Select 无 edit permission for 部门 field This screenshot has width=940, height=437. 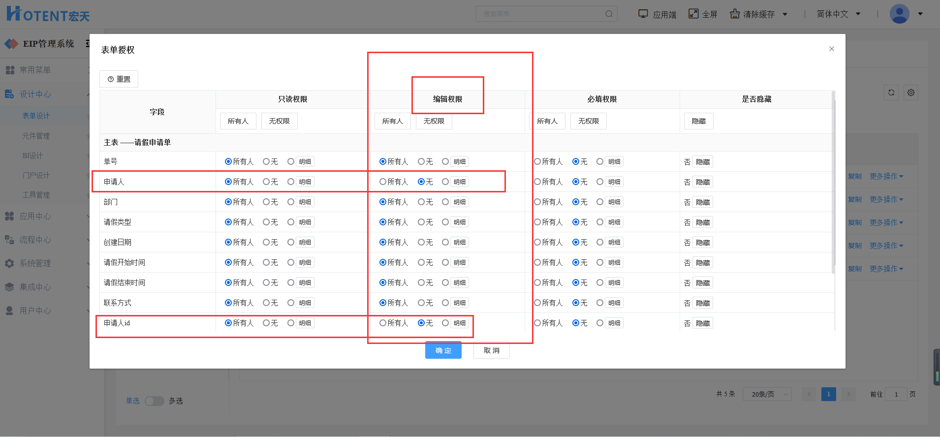click(x=421, y=202)
